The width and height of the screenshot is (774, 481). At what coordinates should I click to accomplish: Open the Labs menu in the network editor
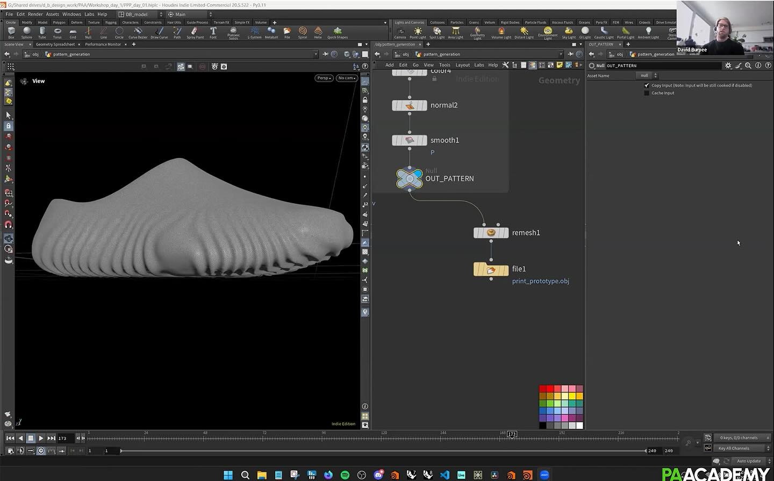click(479, 64)
